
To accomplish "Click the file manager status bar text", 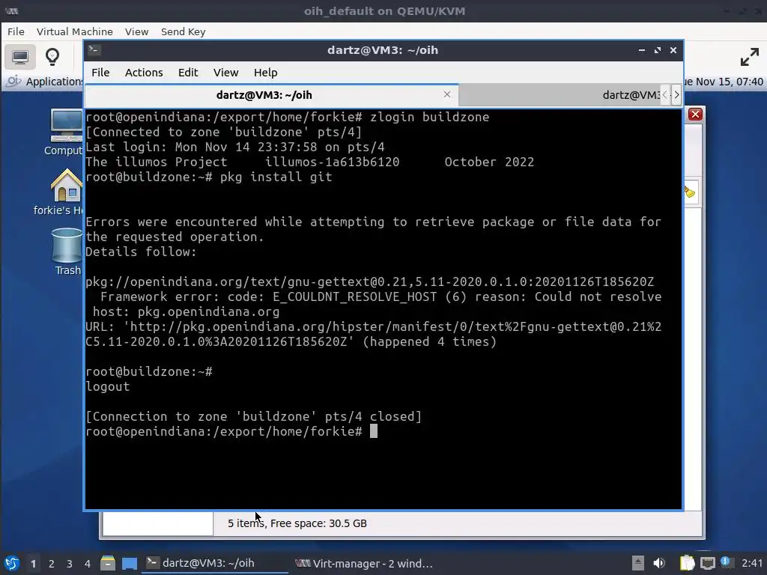I will [x=297, y=523].
